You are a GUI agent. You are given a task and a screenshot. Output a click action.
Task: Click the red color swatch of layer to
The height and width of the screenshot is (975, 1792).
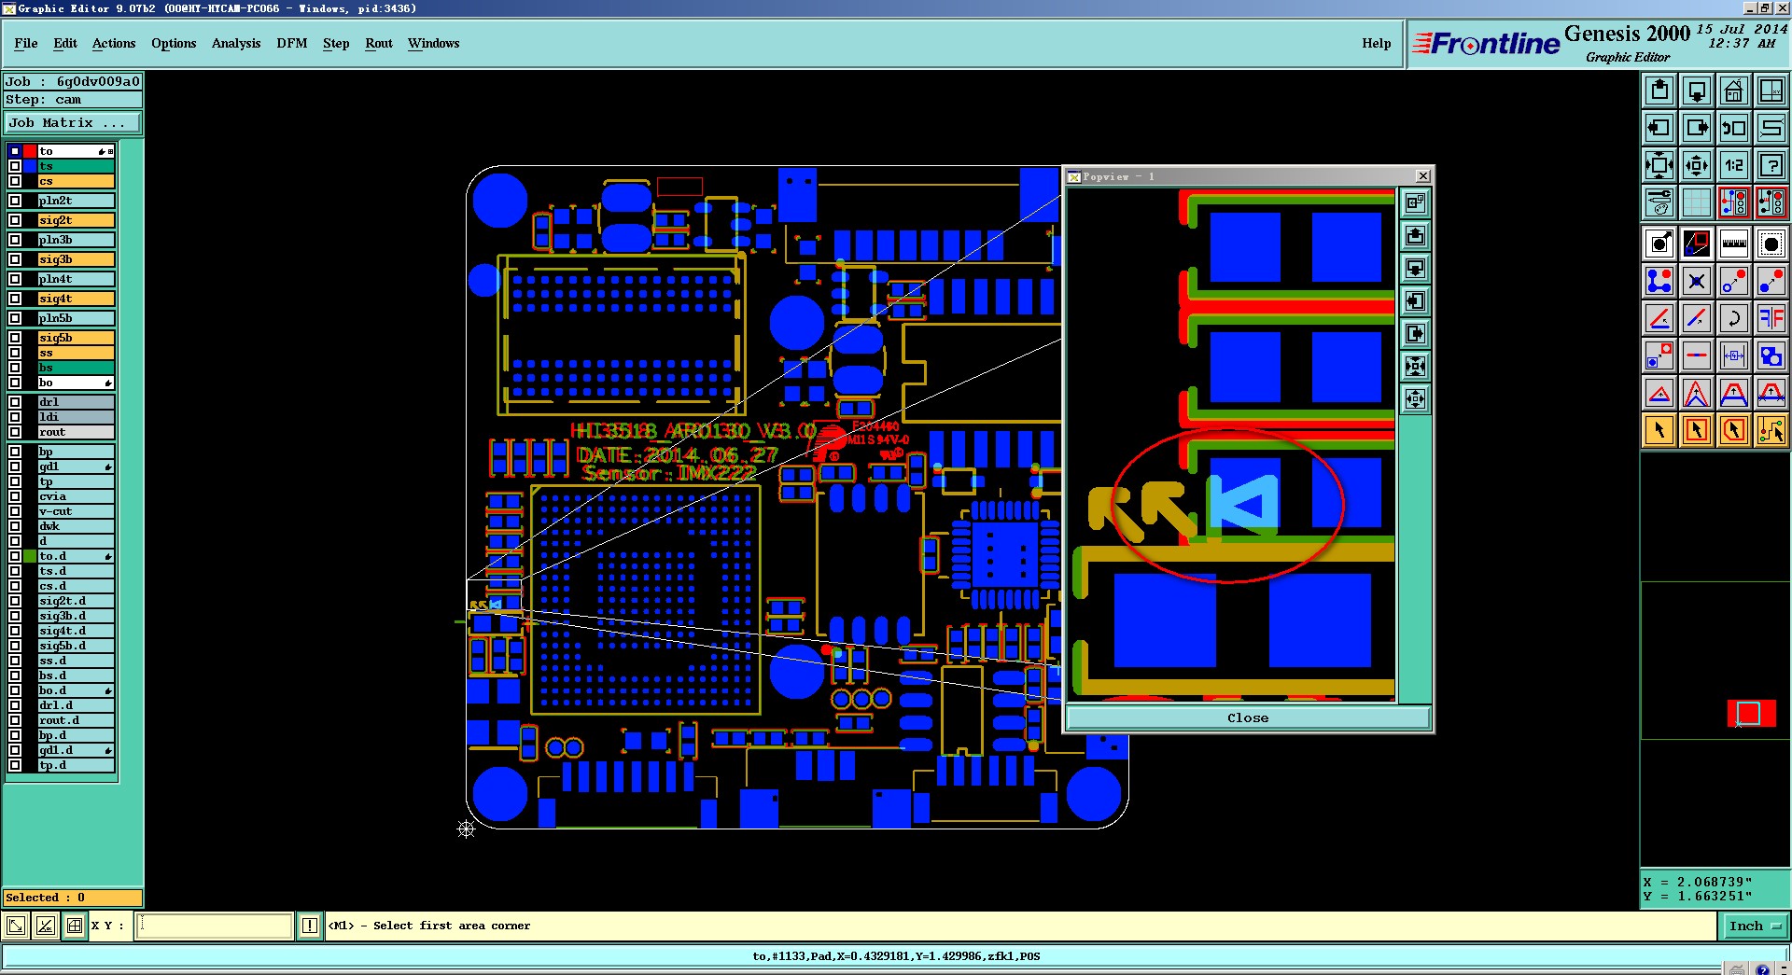(30, 151)
